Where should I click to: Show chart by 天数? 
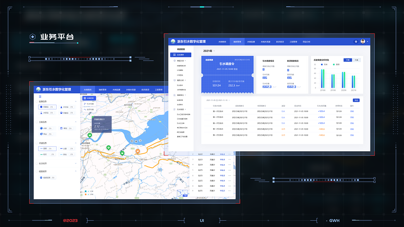348,60
